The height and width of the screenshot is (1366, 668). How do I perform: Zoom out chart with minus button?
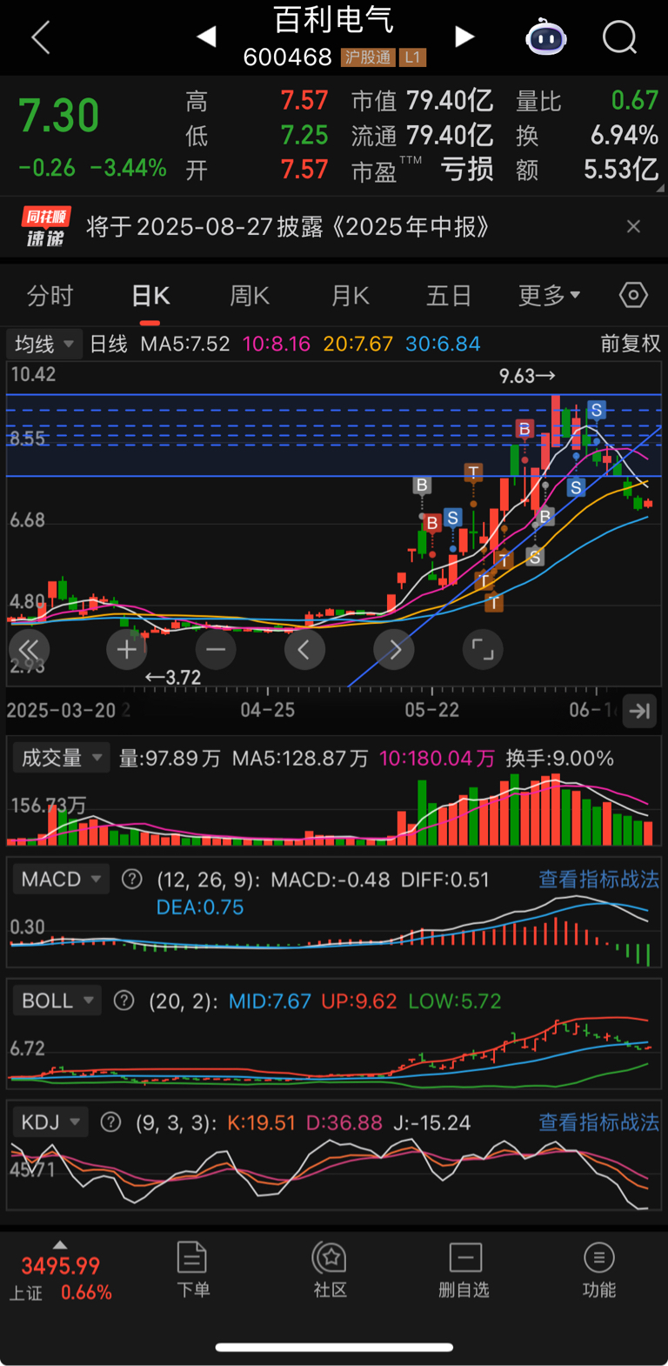(x=216, y=649)
